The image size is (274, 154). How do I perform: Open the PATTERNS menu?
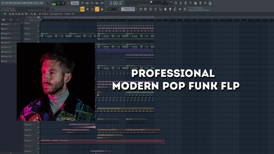17,3
